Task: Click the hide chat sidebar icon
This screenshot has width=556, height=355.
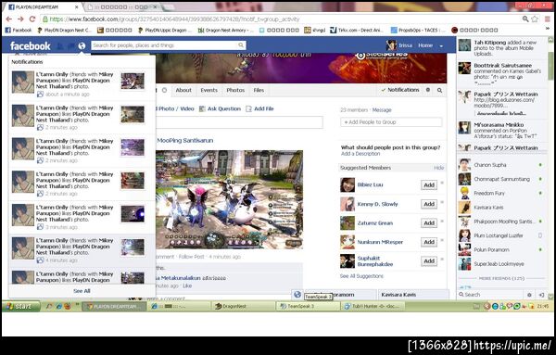Action: [x=541, y=295]
